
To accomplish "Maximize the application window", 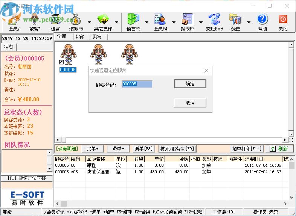I will click(x=270, y=6).
